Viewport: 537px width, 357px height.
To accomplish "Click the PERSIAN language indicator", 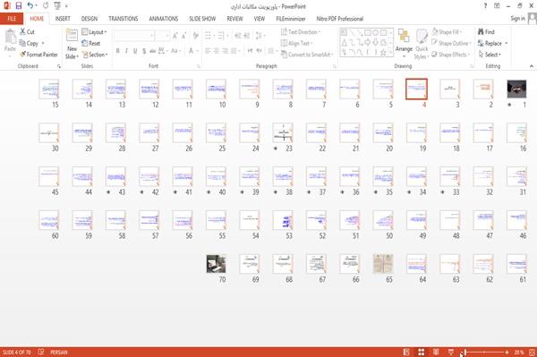I will 59,353.
